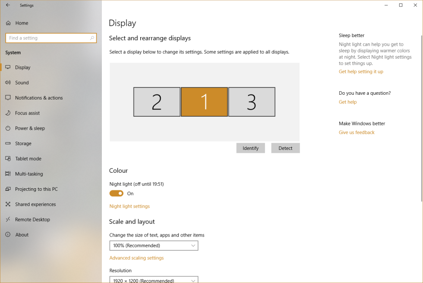Image resolution: width=423 pixels, height=283 pixels.
Task: Open the Storage settings page
Action: (27, 143)
